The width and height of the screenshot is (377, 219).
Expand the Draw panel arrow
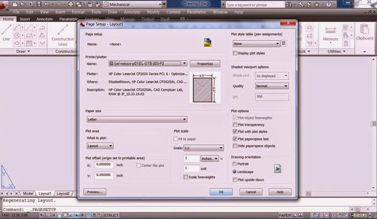29,52
